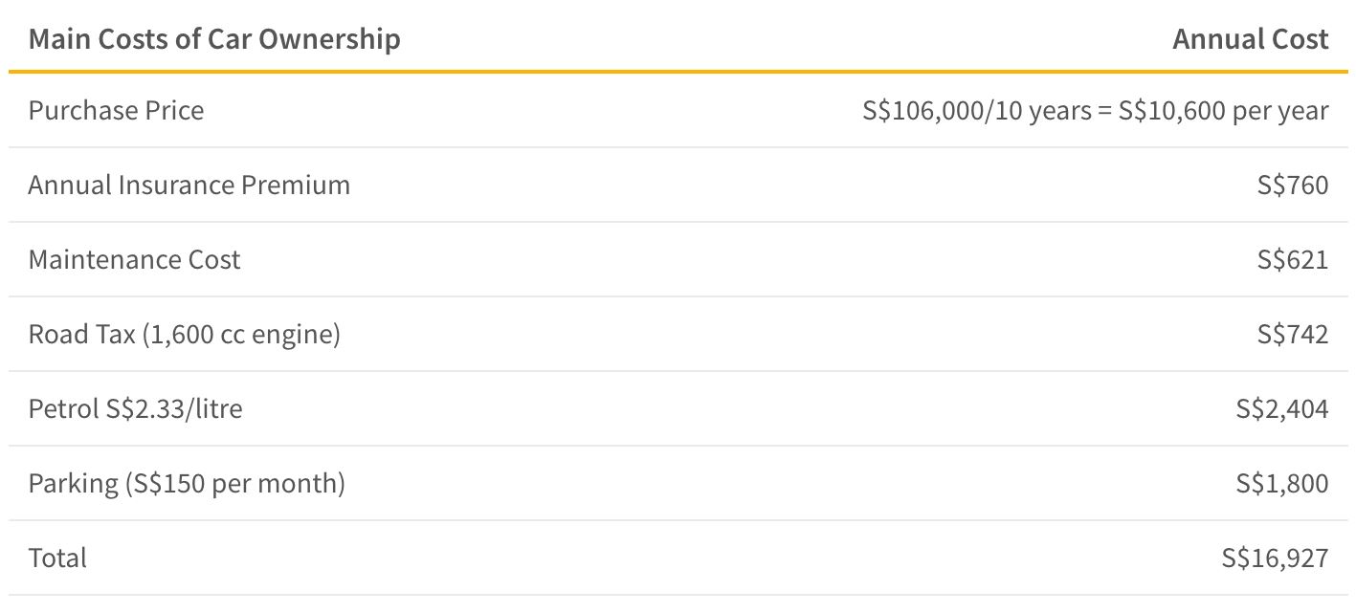Viewport: 1356px width, 613px height.
Task: Click the Main Costs of Car Ownership header
Action: click(214, 39)
